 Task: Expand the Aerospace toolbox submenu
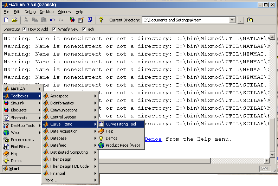pyautogui.click(x=70, y=96)
